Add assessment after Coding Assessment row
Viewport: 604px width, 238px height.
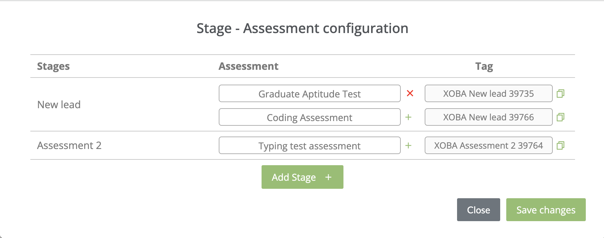408,117
